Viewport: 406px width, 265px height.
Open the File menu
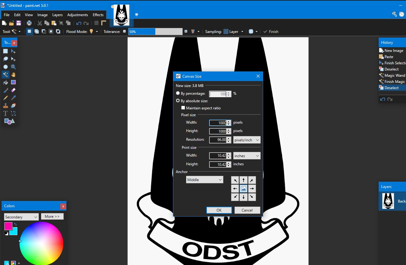point(7,15)
